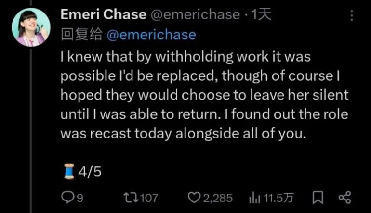Image resolution: width=371 pixels, height=213 pixels.
Task: Open Emeri Chase's profile picture
Action: coord(31,26)
